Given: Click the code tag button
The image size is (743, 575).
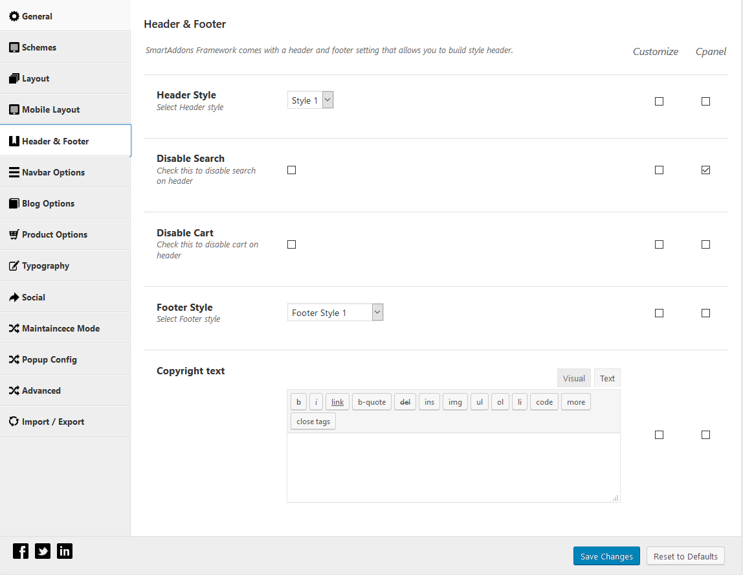Looking at the screenshot, I should click(x=544, y=402).
